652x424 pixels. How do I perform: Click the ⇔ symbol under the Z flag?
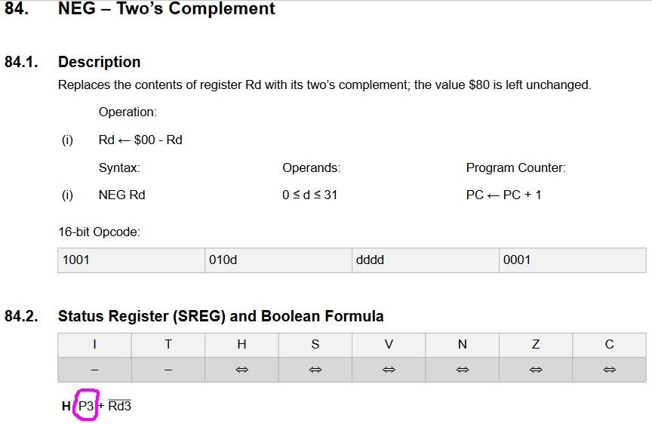point(536,370)
